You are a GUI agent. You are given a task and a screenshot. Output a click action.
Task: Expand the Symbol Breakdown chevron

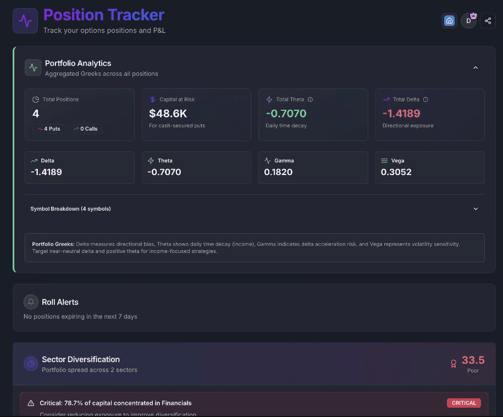(x=476, y=208)
